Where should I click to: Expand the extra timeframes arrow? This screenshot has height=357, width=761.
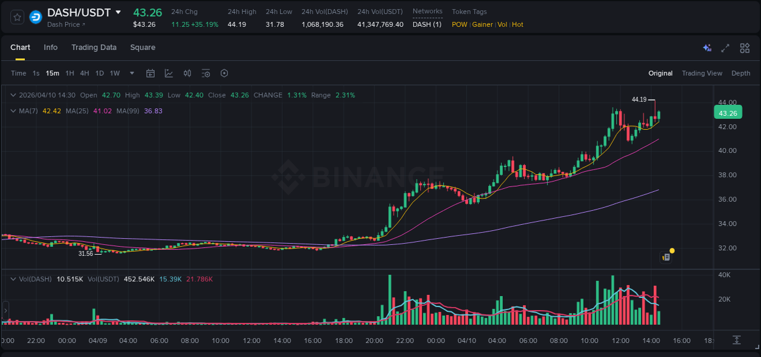coord(131,73)
